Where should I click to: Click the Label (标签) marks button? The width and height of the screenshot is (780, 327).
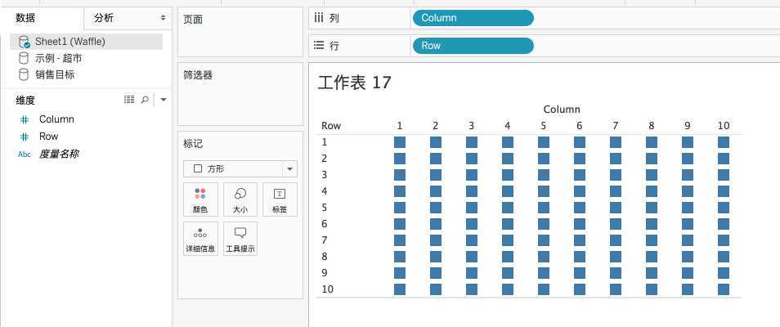(280, 199)
